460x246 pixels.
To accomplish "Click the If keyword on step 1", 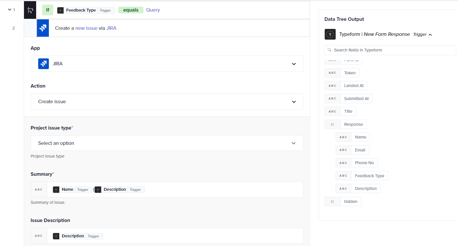I will point(48,10).
